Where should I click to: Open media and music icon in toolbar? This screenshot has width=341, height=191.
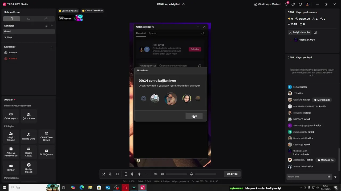111,174
